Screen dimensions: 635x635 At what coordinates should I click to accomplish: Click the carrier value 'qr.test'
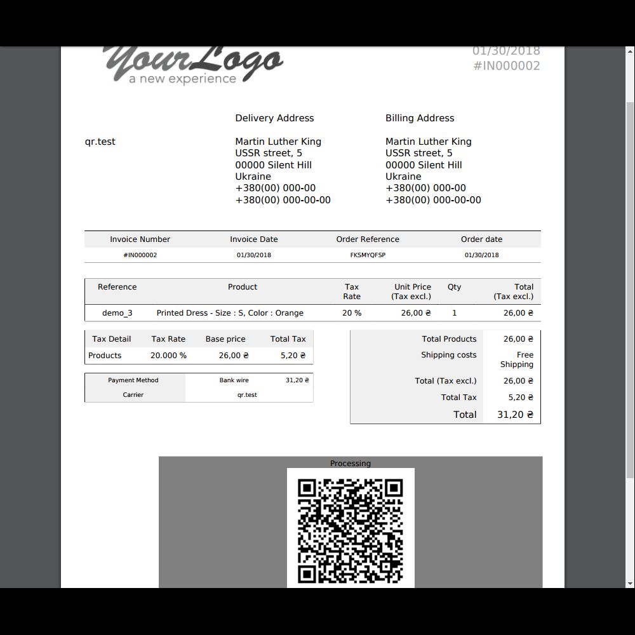click(247, 395)
